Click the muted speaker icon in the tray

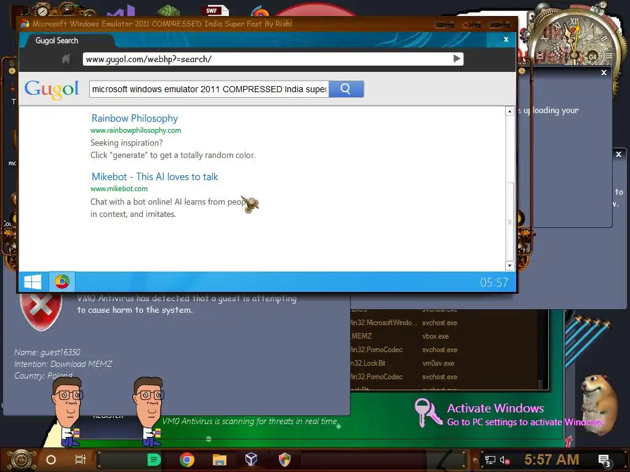504,460
